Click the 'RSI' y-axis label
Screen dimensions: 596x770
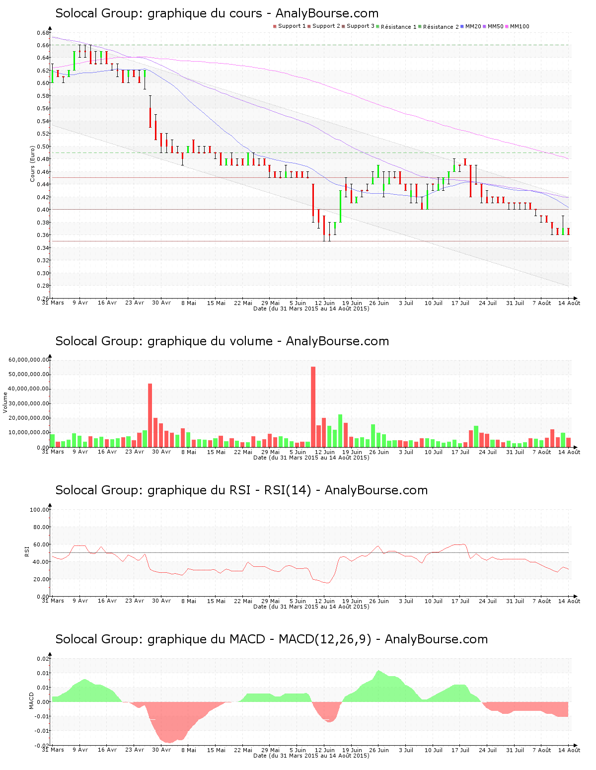tap(27, 551)
